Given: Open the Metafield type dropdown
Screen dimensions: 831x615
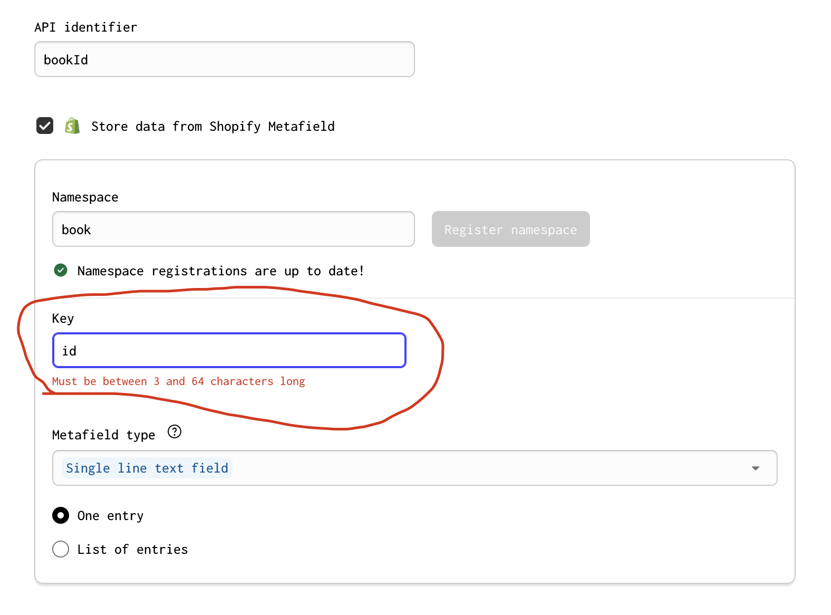Looking at the screenshot, I should pyautogui.click(x=414, y=468).
